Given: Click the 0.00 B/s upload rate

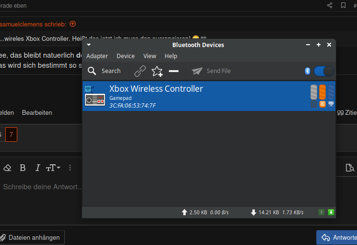Looking at the screenshot, I should [x=219, y=212].
